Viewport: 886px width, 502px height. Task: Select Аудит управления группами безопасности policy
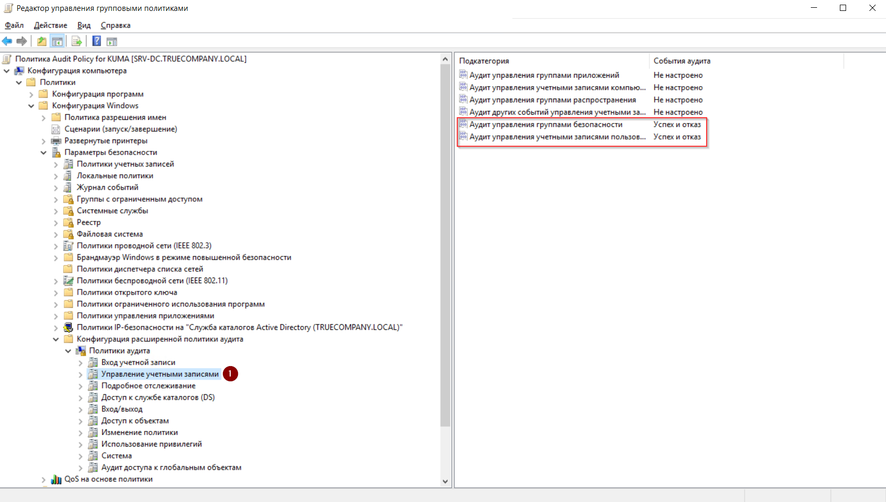pos(545,124)
